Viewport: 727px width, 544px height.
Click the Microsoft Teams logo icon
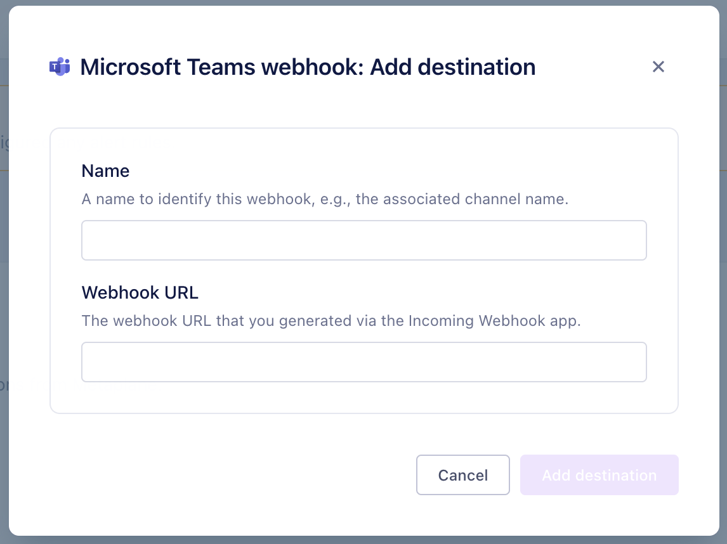(x=59, y=66)
